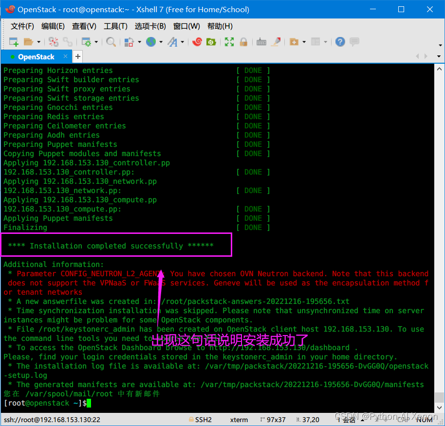Switch to the OpenStack session tab

(x=37, y=56)
